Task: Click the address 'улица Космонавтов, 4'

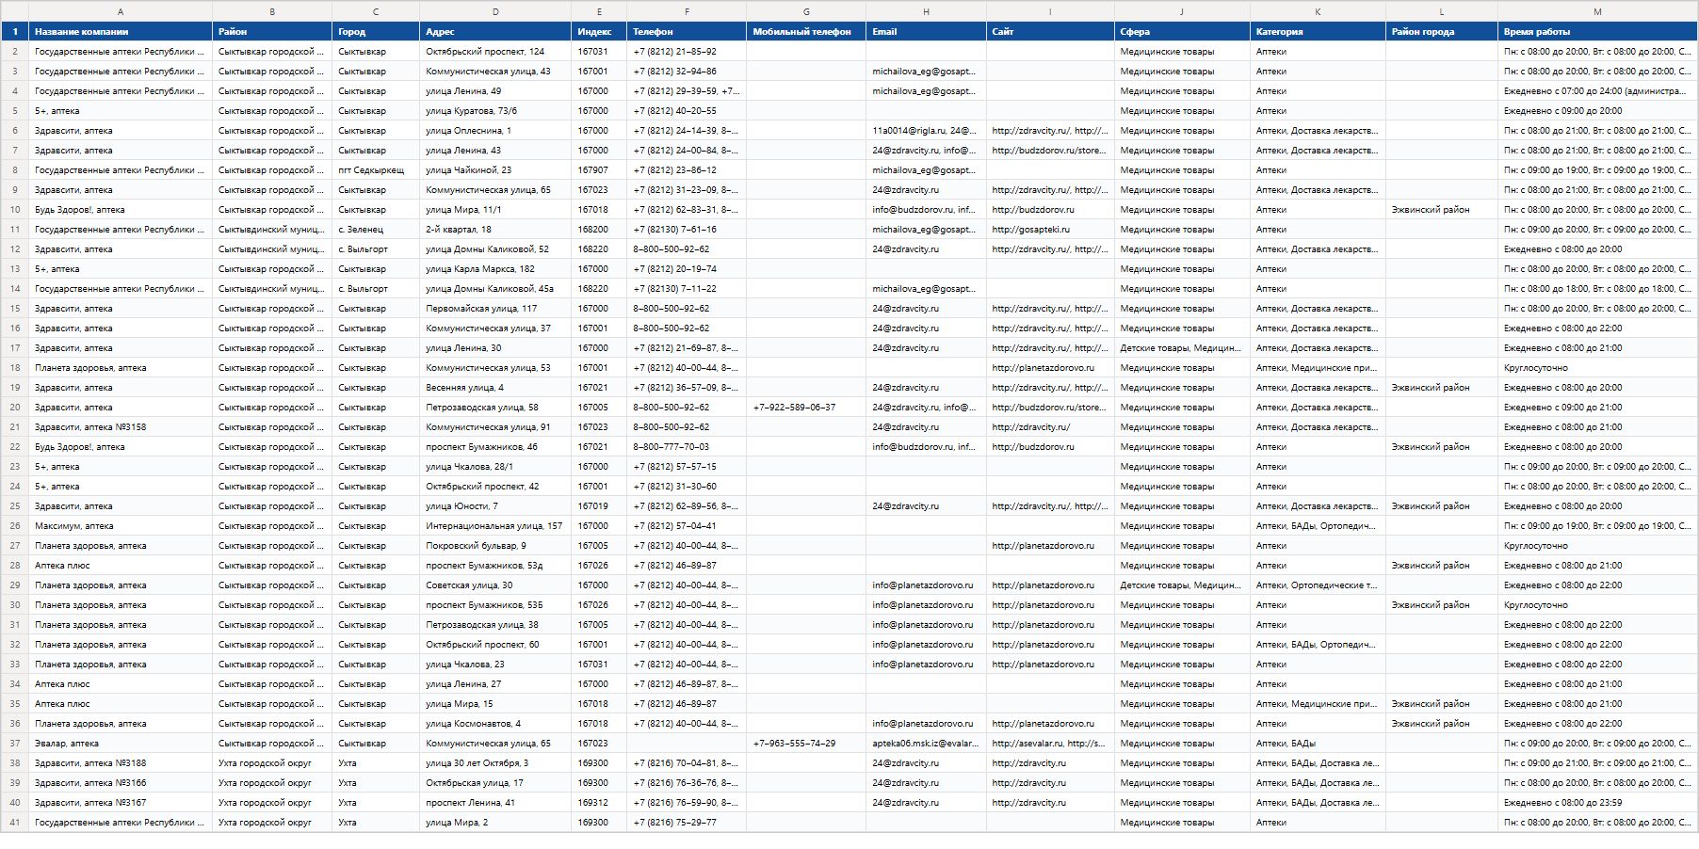Action: pos(495,724)
